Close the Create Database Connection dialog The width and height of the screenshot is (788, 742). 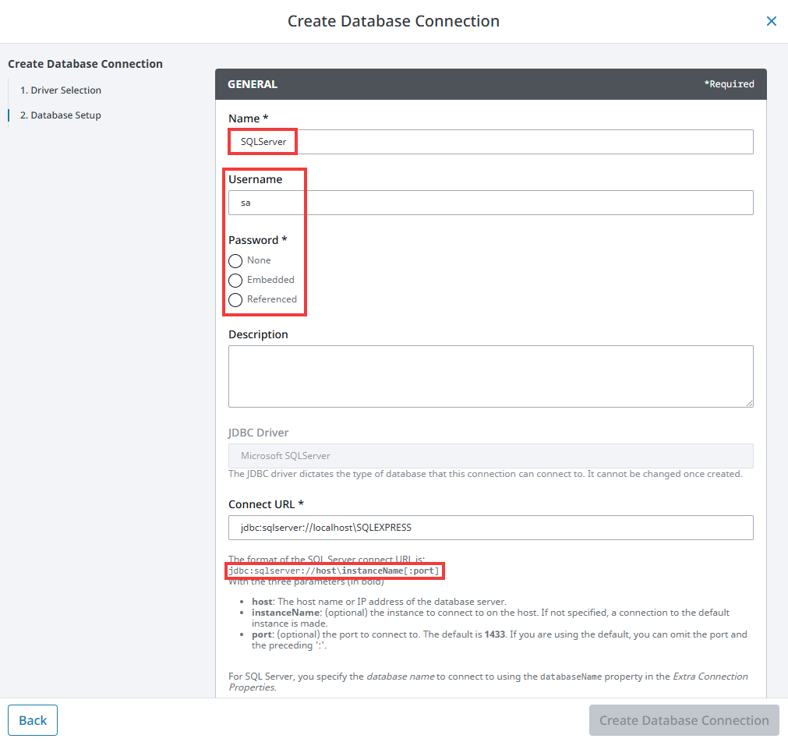(x=772, y=21)
